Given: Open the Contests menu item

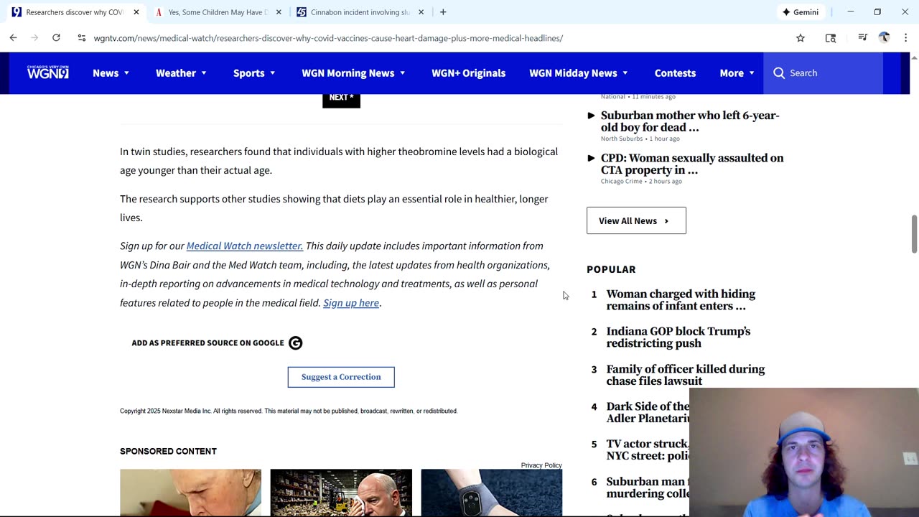Looking at the screenshot, I should (x=675, y=73).
